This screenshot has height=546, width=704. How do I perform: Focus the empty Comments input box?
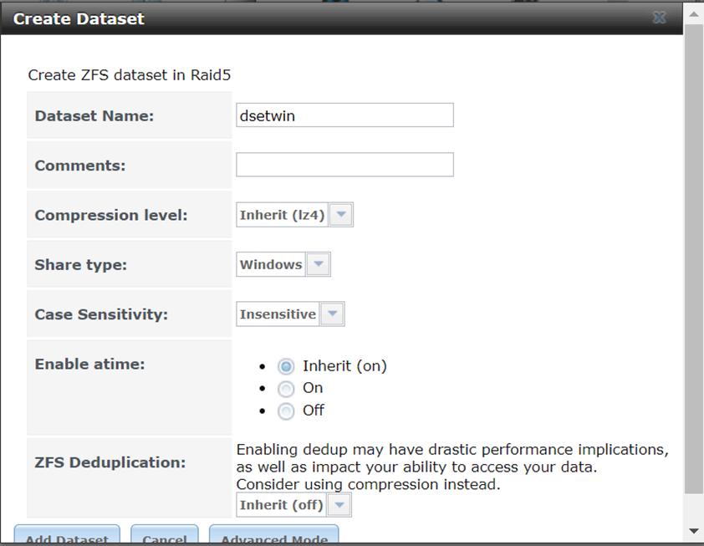pyautogui.click(x=344, y=165)
